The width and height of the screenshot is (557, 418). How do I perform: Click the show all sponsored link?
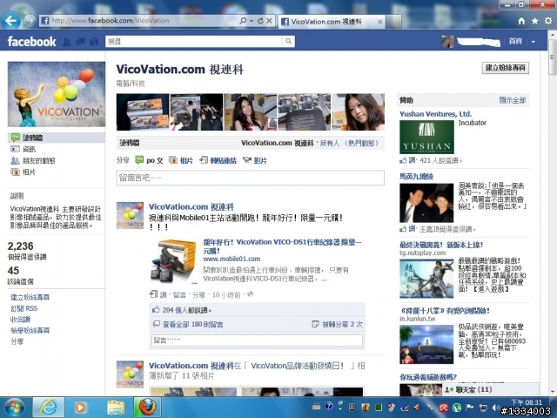click(x=513, y=100)
